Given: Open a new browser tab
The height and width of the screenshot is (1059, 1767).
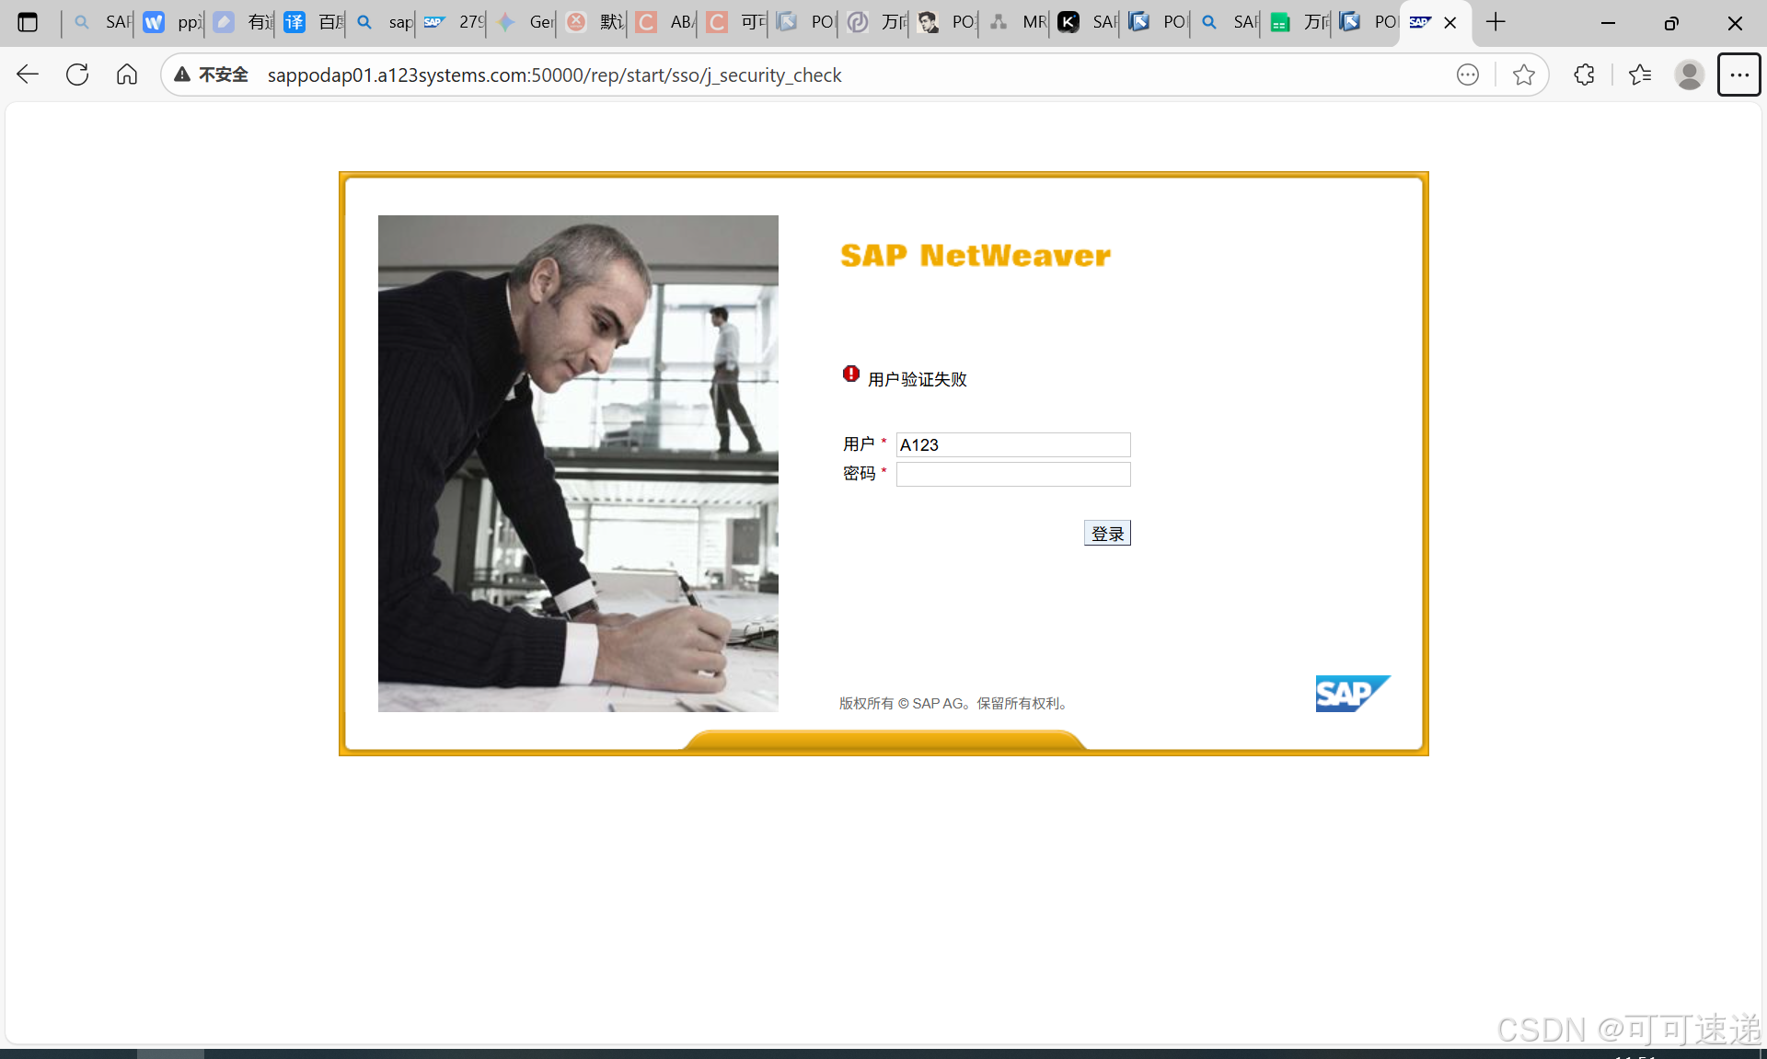Looking at the screenshot, I should tap(1496, 22).
